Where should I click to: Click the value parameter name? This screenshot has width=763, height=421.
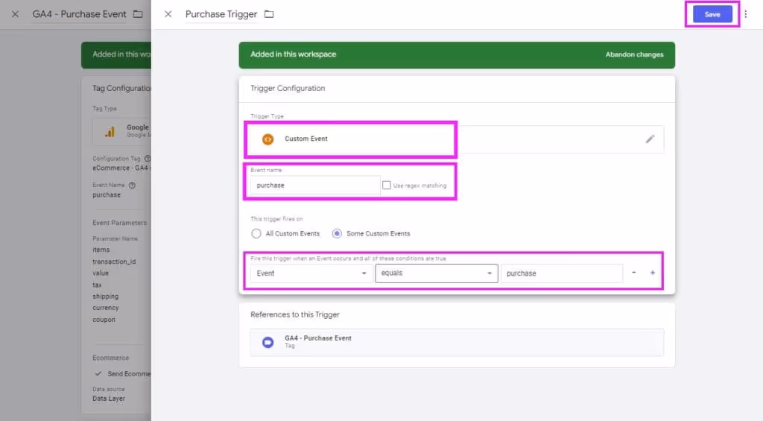101,273
